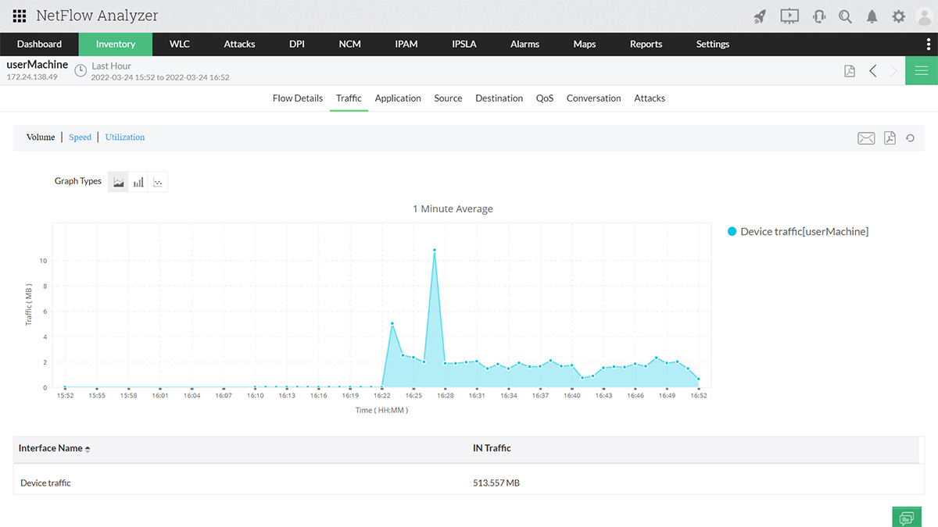This screenshot has width=938, height=527.
Task: Open the green hamburger side menu
Action: 922,71
